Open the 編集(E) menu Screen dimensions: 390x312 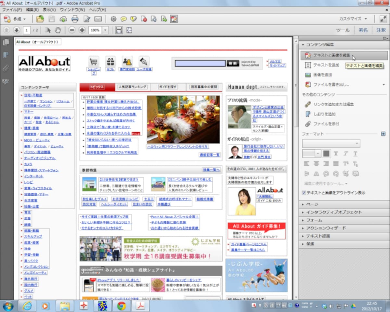[32, 10]
